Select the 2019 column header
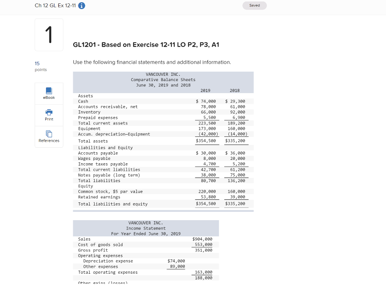Viewport: 386px width, 285px height. click(205, 90)
